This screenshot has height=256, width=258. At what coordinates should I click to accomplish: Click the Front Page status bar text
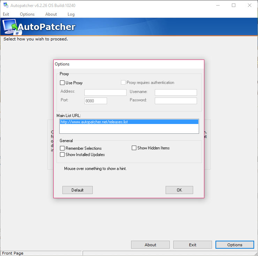(13, 253)
